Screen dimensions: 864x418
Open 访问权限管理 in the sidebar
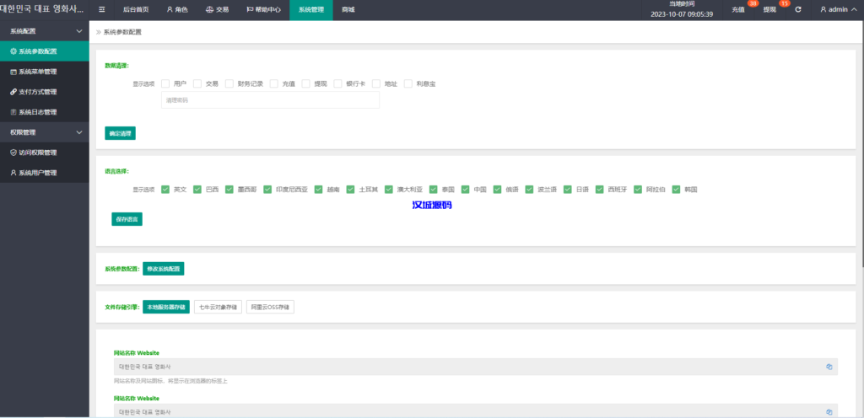point(38,153)
